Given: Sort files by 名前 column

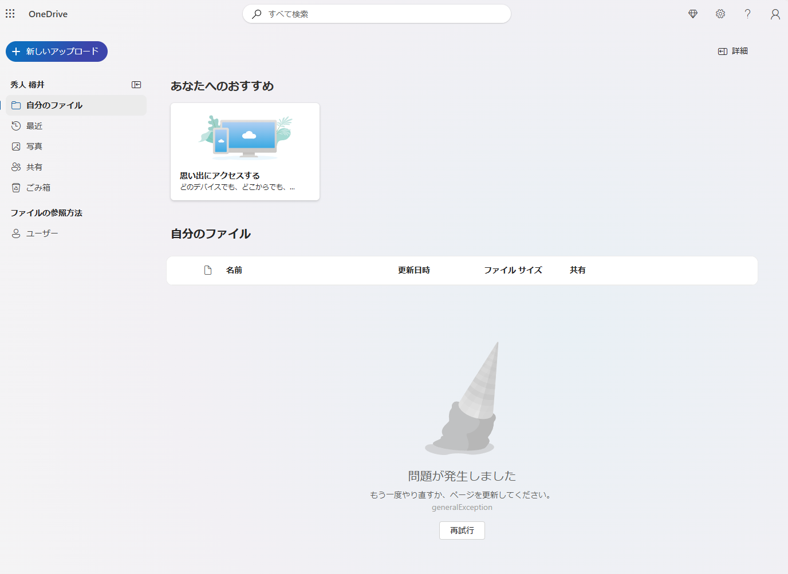Looking at the screenshot, I should point(234,270).
